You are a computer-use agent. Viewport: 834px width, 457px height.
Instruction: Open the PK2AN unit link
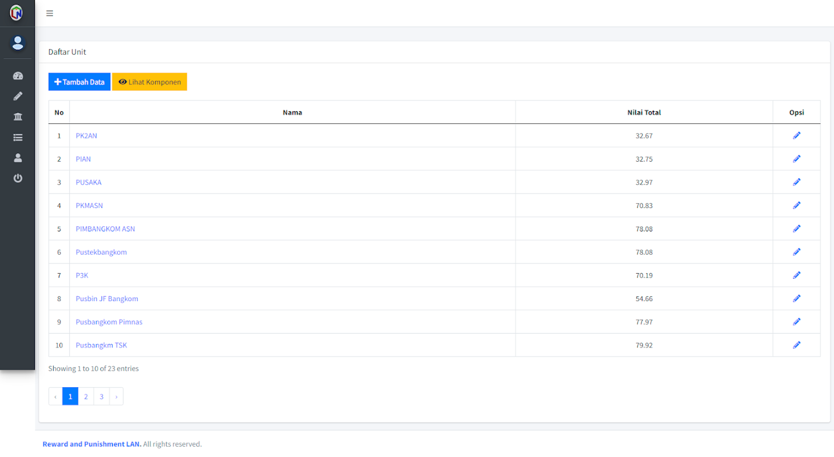coord(86,135)
